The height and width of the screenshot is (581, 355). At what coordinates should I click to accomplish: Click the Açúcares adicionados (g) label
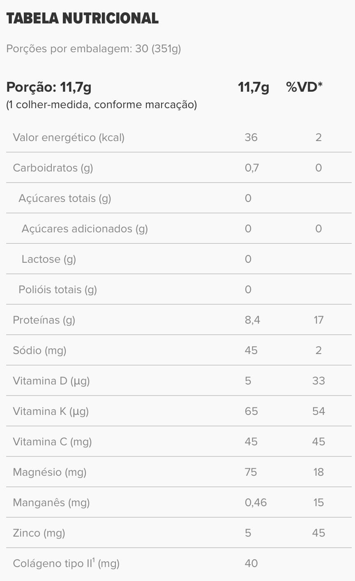pyautogui.click(x=85, y=229)
